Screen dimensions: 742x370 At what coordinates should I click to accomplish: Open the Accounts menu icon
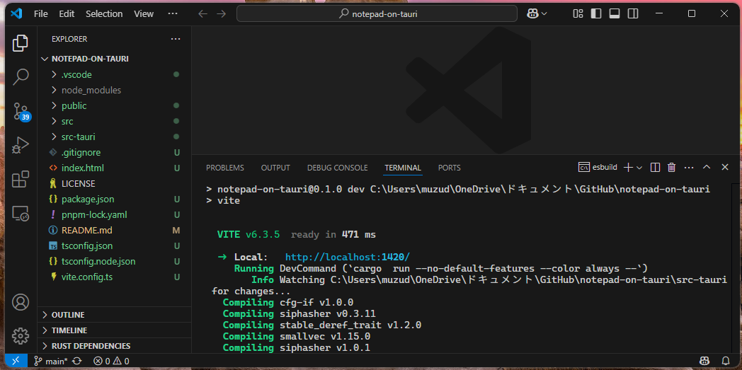coord(21,302)
